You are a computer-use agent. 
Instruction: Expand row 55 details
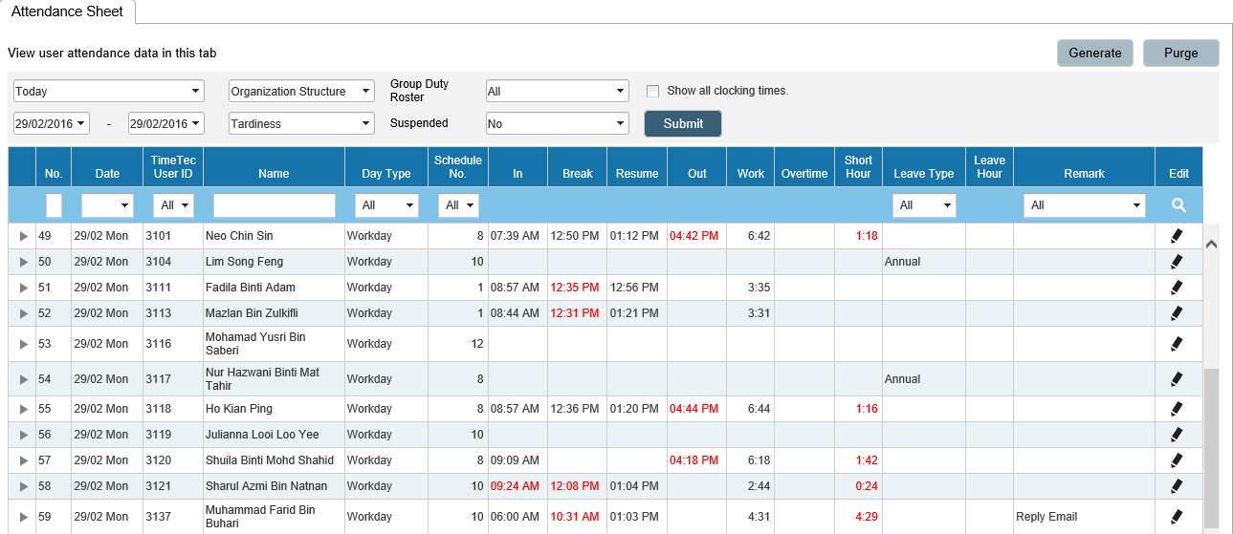(23, 409)
